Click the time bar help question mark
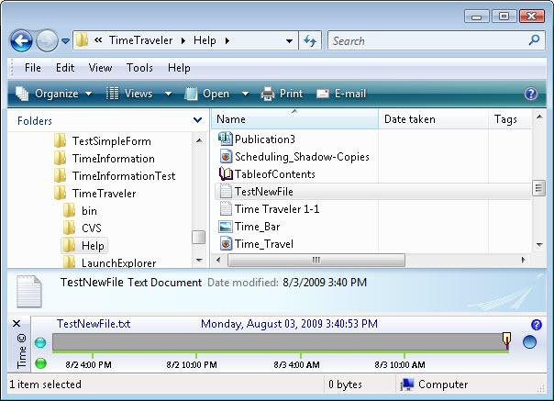Viewport: 554px width, 401px height. 537,324
